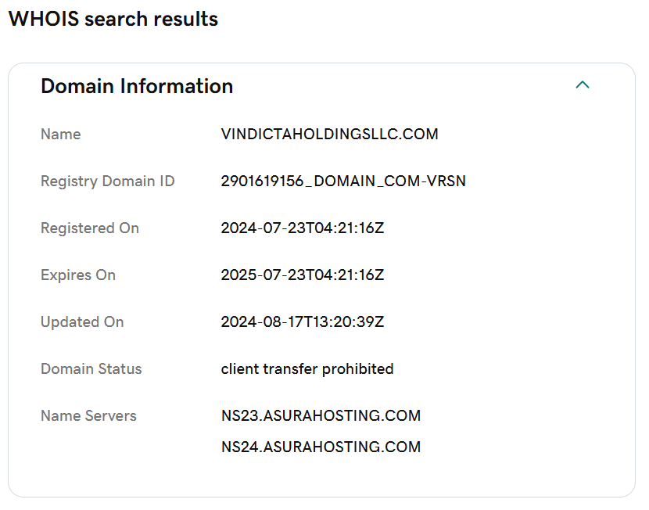The width and height of the screenshot is (649, 510).
Task: Click the Domain Status label
Action: (91, 369)
